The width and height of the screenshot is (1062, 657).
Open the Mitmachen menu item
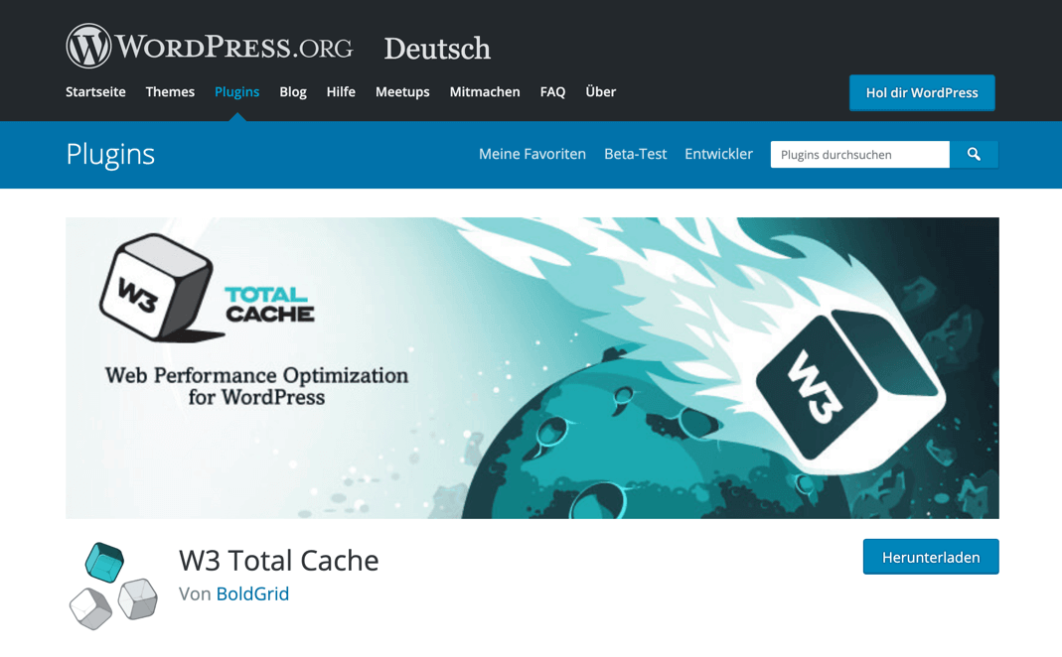tap(485, 92)
